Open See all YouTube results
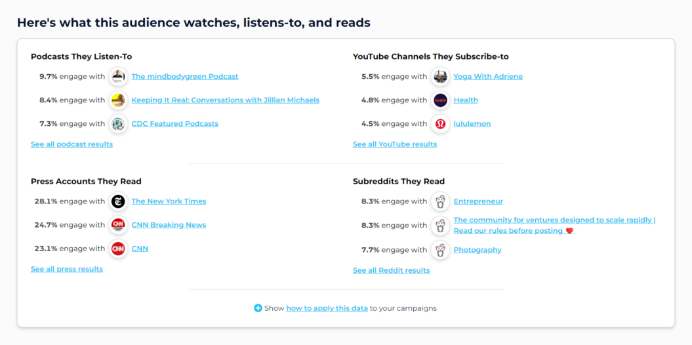Viewport: 692px width, 345px height. (x=395, y=144)
